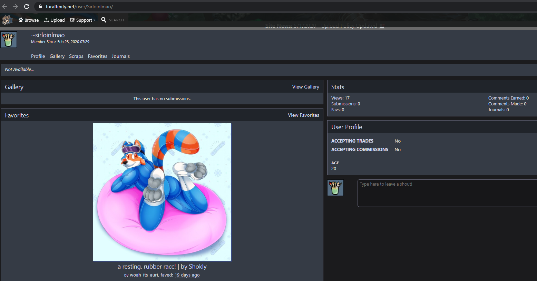
Task: Click the shout box avatar icon
Action: [335, 188]
